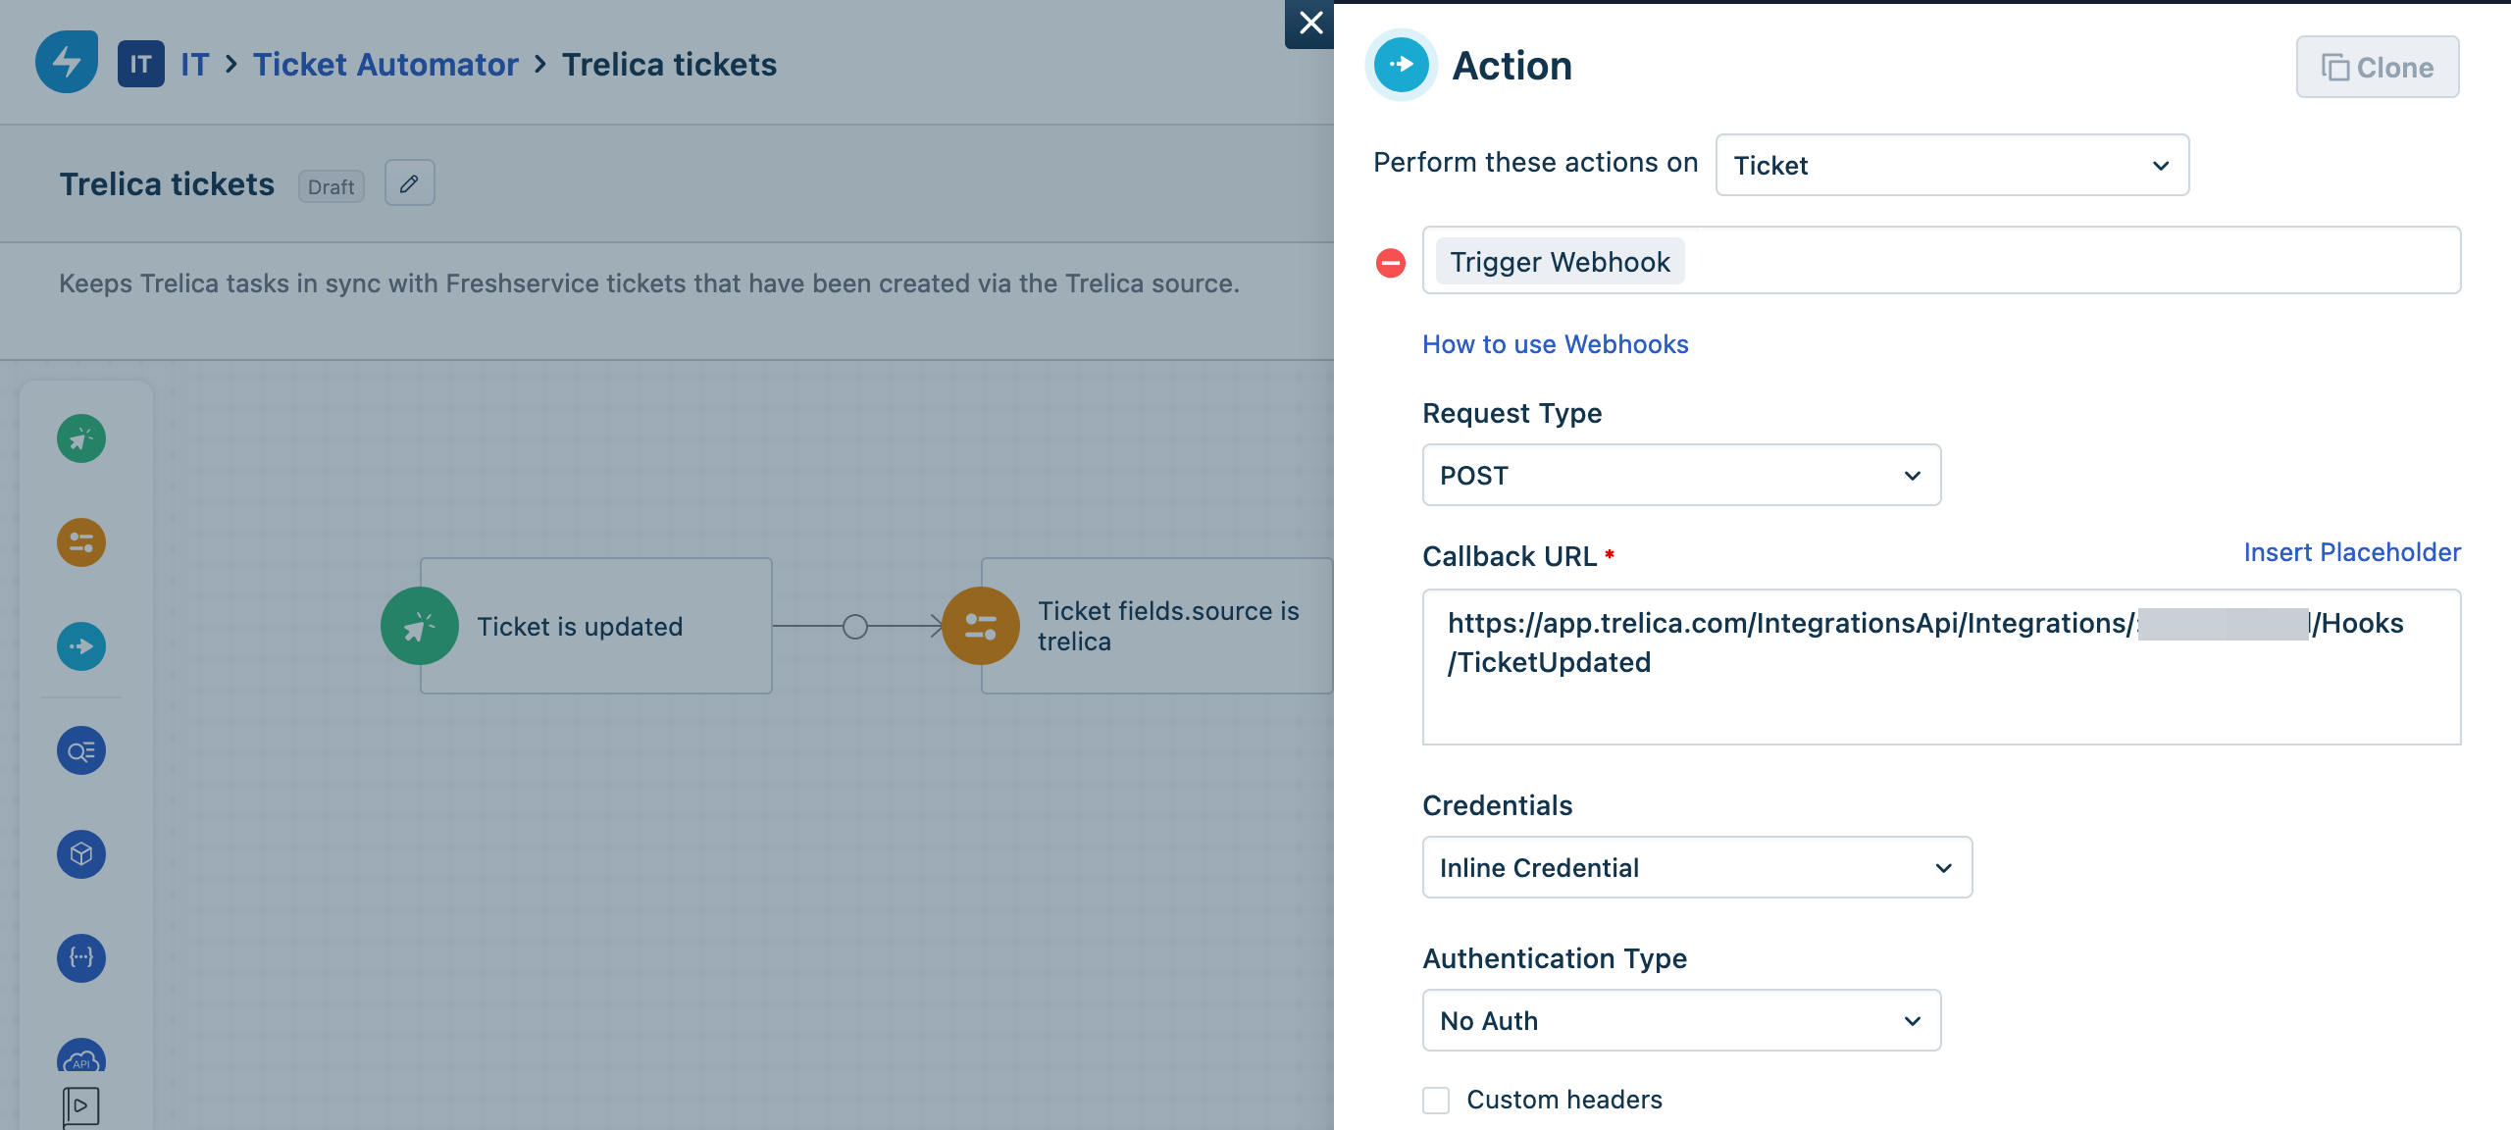This screenshot has width=2511, height=1130.
Task: Click the curly braces Expression icon in sidebar
Action: tap(81, 958)
